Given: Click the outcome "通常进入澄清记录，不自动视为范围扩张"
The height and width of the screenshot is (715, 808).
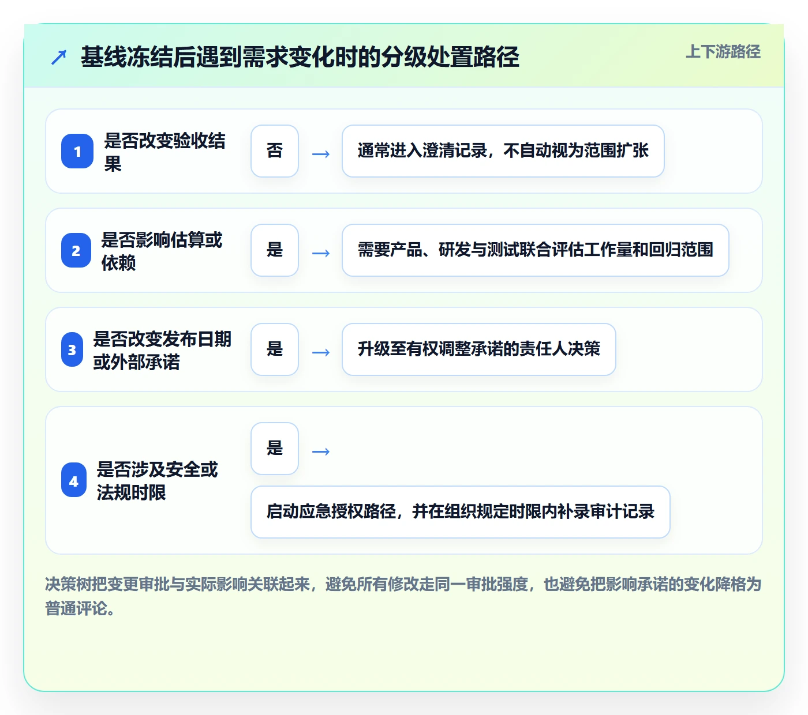Looking at the screenshot, I should 503,151.
